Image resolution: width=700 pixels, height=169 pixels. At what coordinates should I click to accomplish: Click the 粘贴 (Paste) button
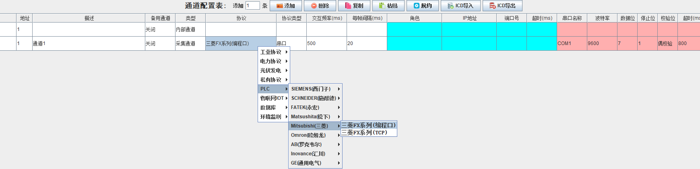(388, 6)
